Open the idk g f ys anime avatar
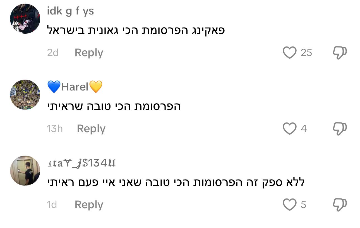The height and width of the screenshot is (228, 360). (x=25, y=19)
